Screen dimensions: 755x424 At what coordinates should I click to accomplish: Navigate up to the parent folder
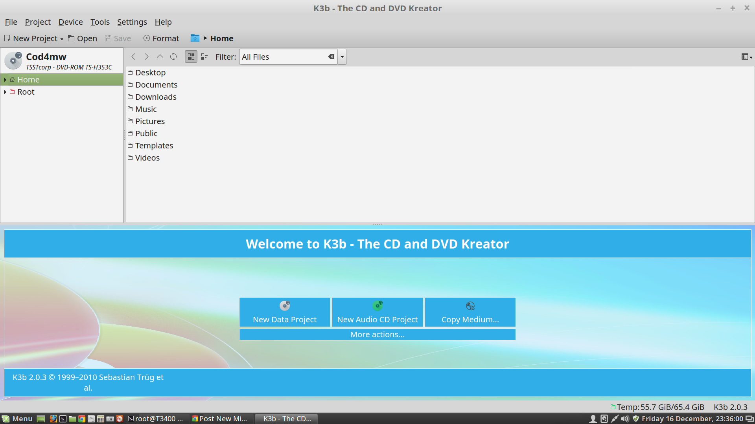pyautogui.click(x=160, y=57)
